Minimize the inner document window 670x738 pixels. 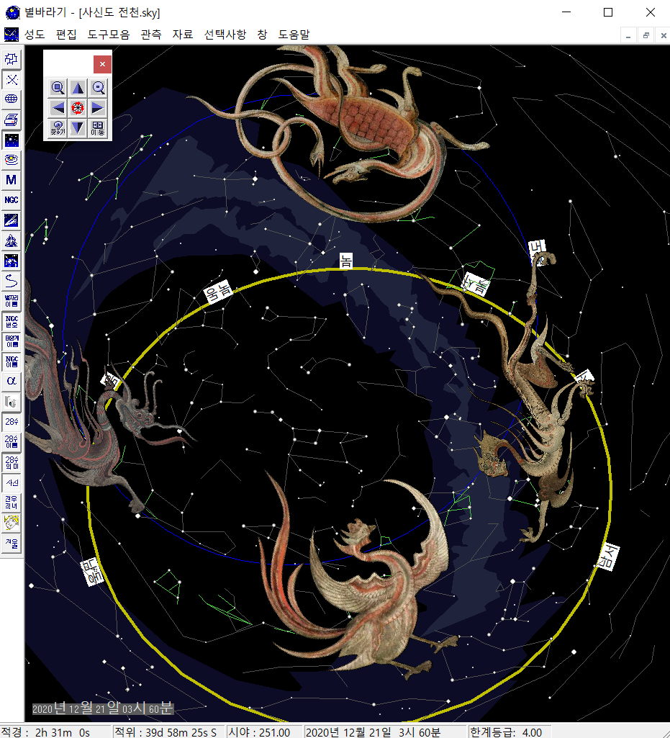pyautogui.click(x=628, y=35)
